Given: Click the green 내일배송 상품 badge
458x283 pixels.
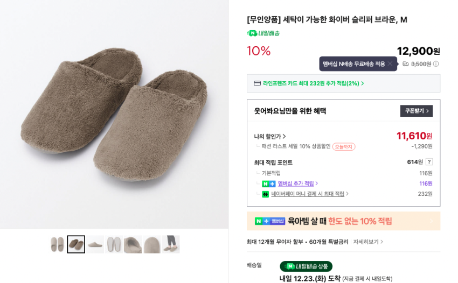Looking at the screenshot, I should point(306,266).
